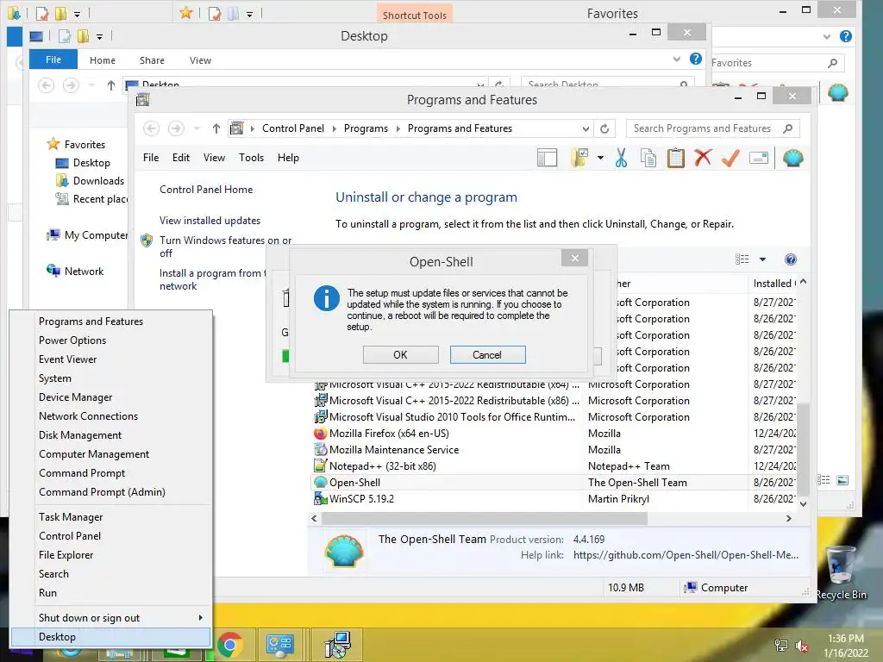Open the Help menu

pos(288,158)
